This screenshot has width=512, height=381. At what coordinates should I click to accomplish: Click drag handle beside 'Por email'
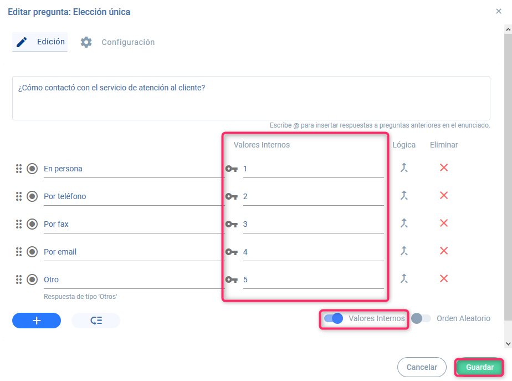click(x=19, y=252)
